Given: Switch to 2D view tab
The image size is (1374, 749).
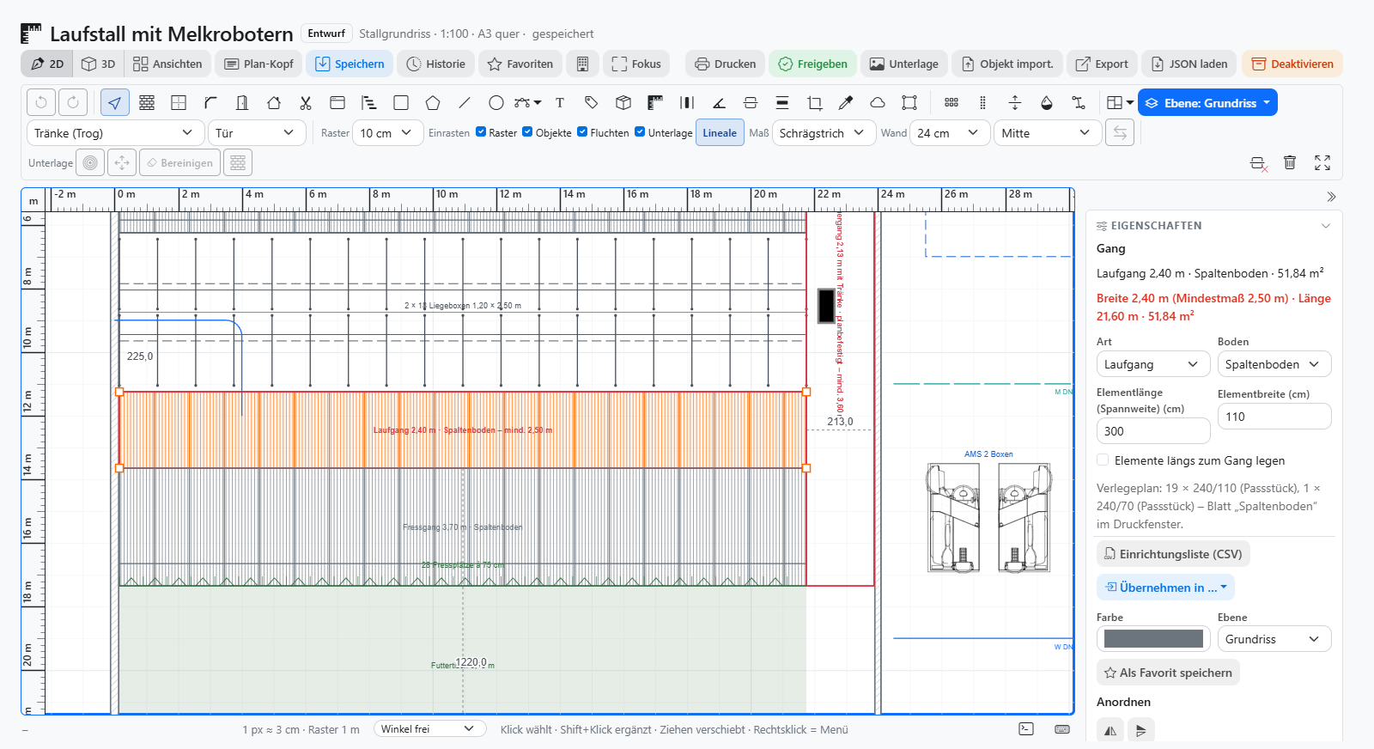Looking at the screenshot, I should pyautogui.click(x=47, y=64).
